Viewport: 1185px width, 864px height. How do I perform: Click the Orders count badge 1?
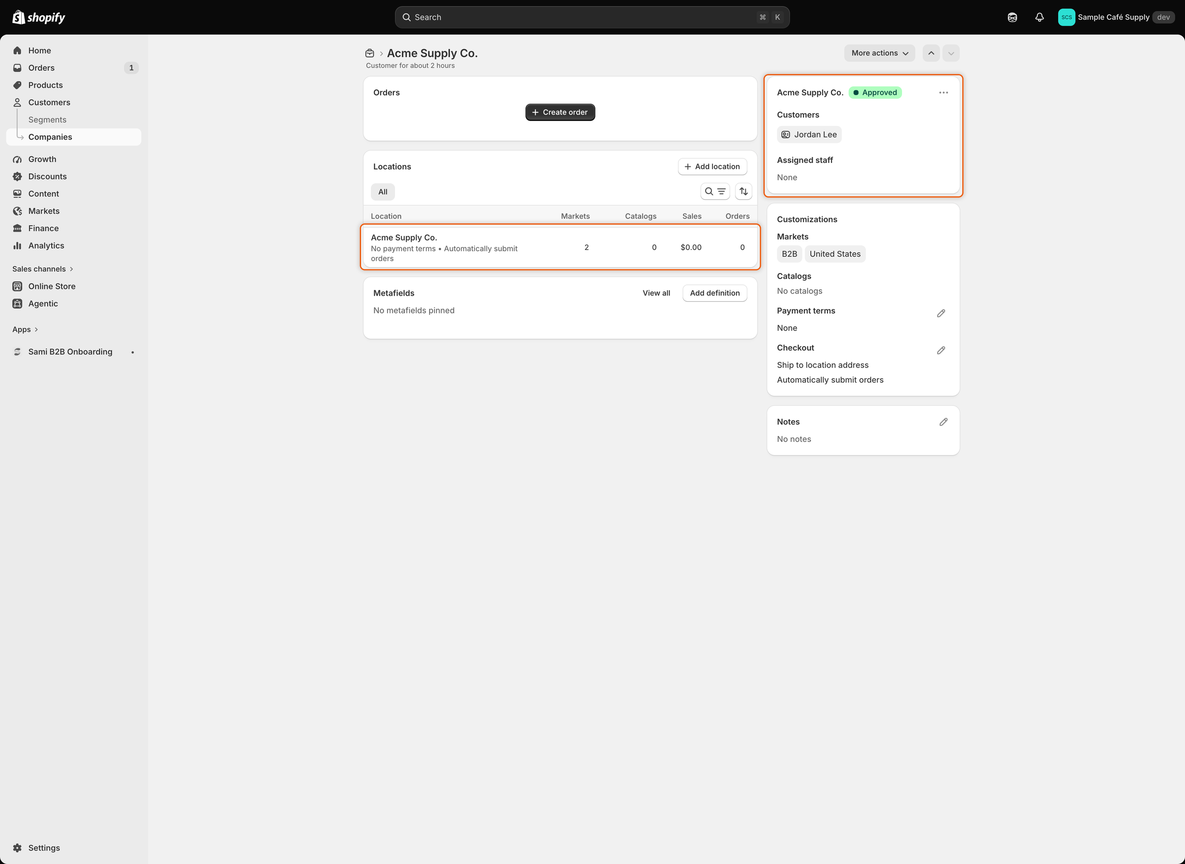click(131, 68)
